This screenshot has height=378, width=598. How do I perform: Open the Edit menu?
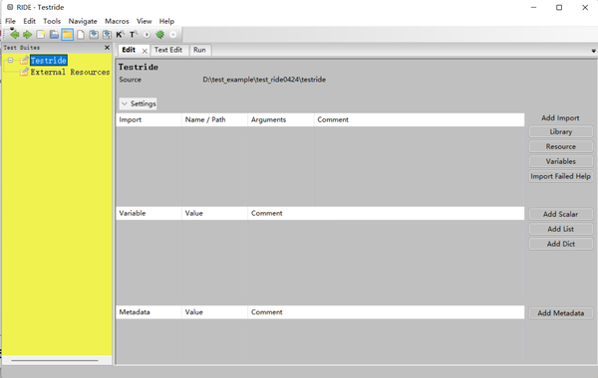(29, 21)
